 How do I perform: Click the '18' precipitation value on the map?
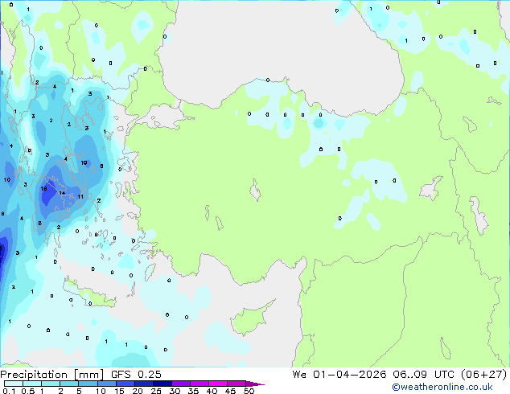[43, 188]
